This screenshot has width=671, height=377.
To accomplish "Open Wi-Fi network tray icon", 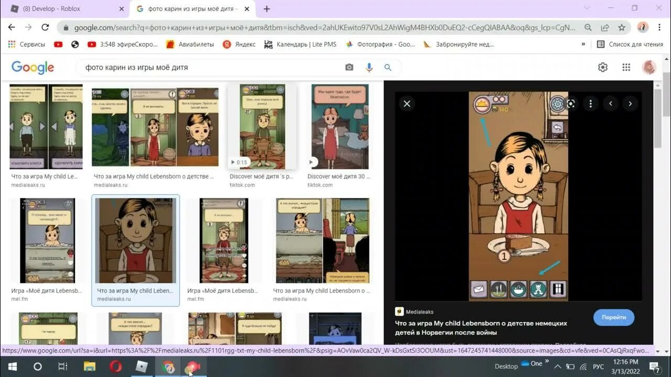I will pos(583,367).
